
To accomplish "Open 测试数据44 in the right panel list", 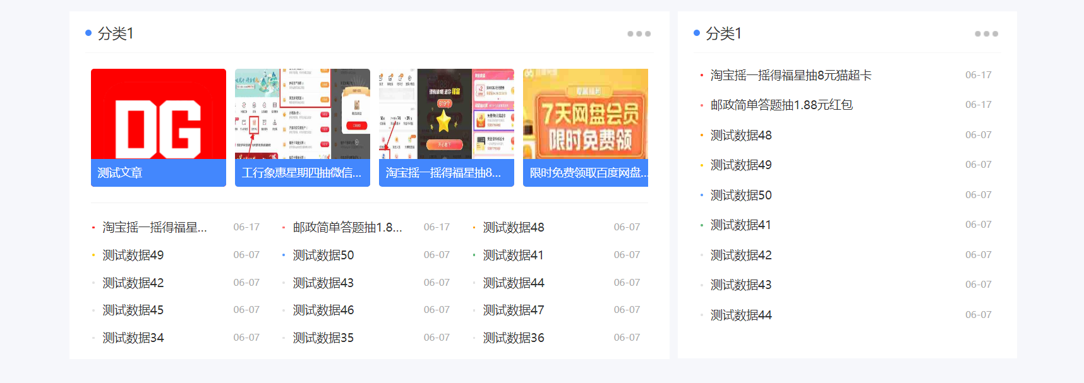I will [741, 315].
